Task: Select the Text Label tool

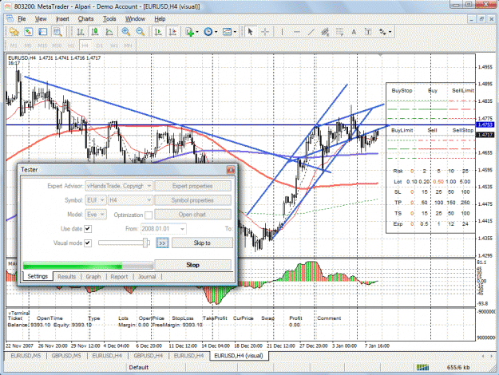Action: click(x=368, y=32)
